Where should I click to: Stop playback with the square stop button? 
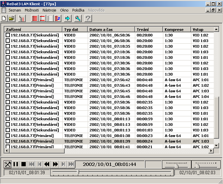[x=23, y=164]
